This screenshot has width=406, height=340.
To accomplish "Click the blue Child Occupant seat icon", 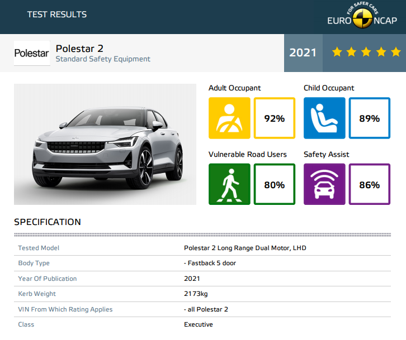I will pos(324,118).
